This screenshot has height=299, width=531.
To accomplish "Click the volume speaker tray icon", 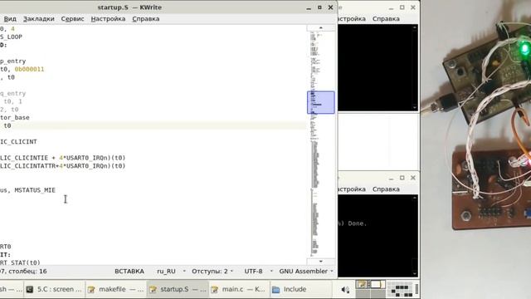I will 345,290.
